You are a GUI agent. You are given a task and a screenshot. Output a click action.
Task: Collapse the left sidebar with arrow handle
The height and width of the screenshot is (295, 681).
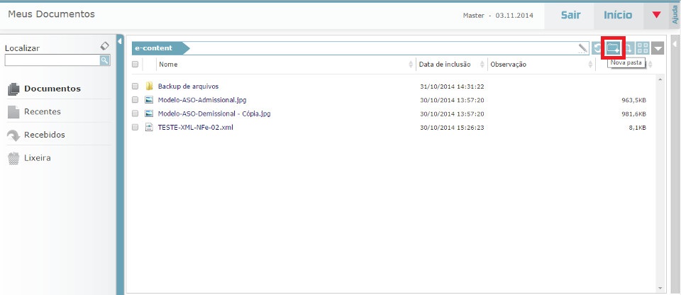[120, 41]
